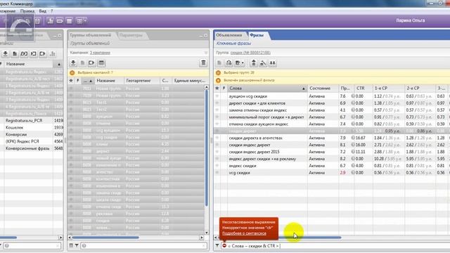This screenshot has width=450, height=253.
Task: Click the orange info icon beside 'Выбрано кампаний'
Action: pos(72,73)
